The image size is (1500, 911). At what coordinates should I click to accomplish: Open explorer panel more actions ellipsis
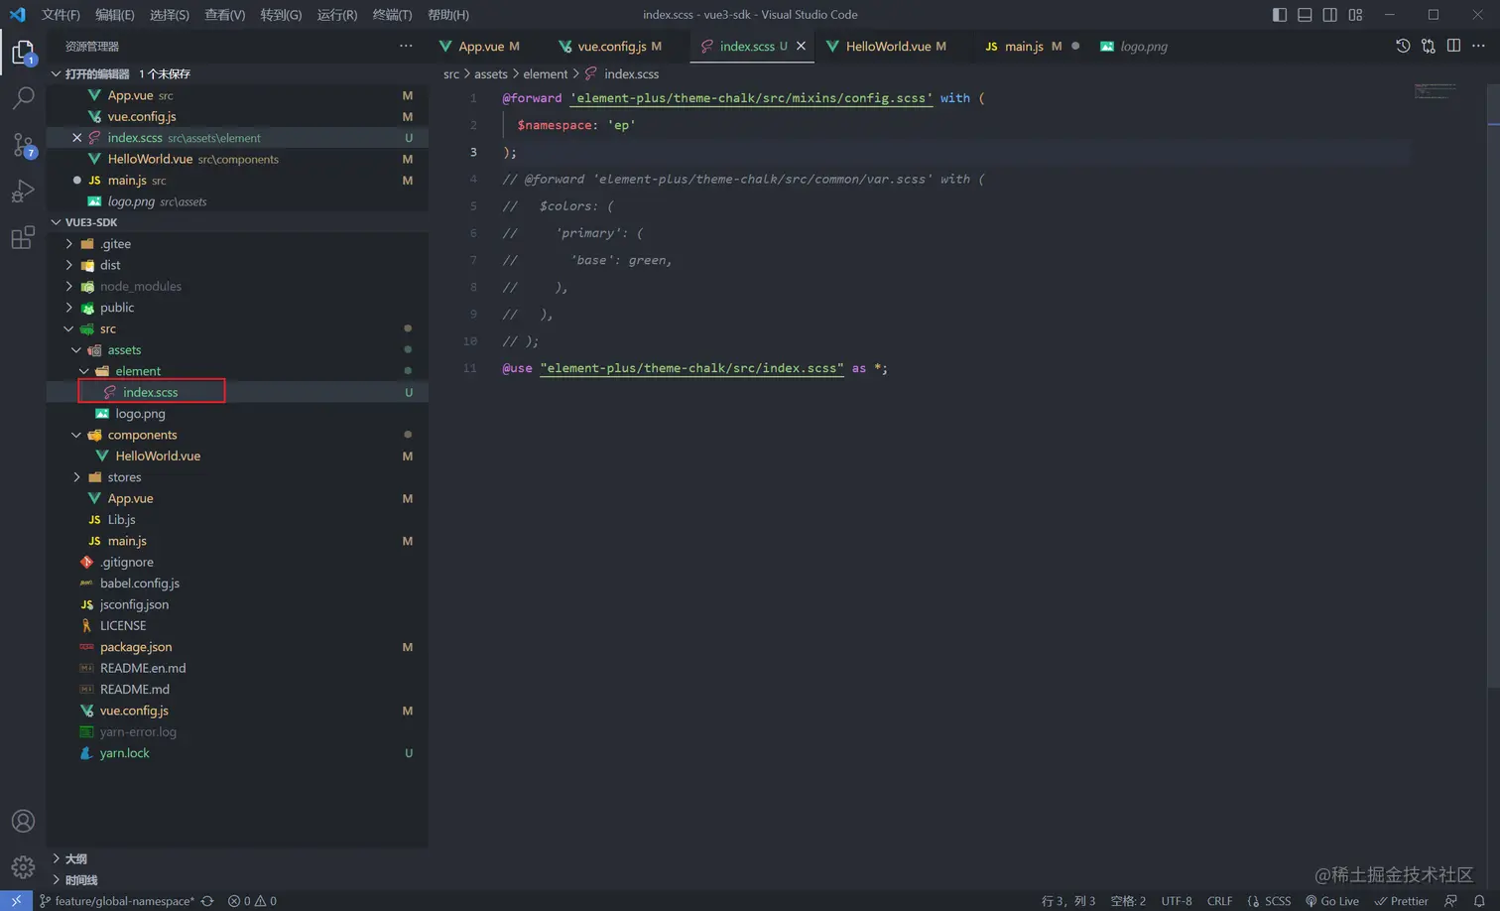(x=406, y=46)
